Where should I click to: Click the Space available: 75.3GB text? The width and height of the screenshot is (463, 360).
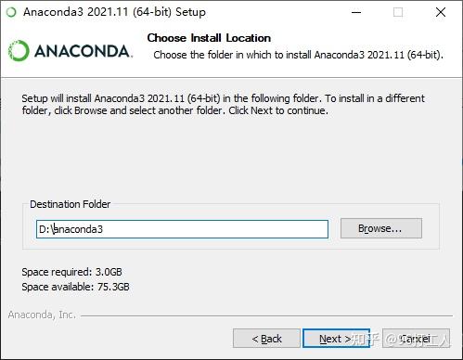75,287
